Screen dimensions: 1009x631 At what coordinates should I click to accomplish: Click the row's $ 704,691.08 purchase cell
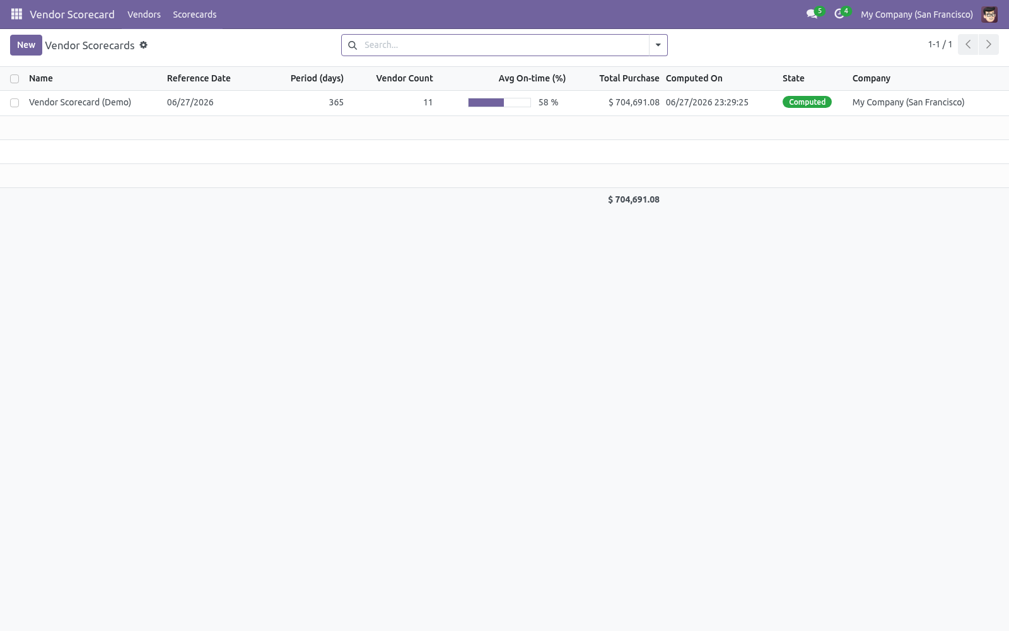pos(634,102)
